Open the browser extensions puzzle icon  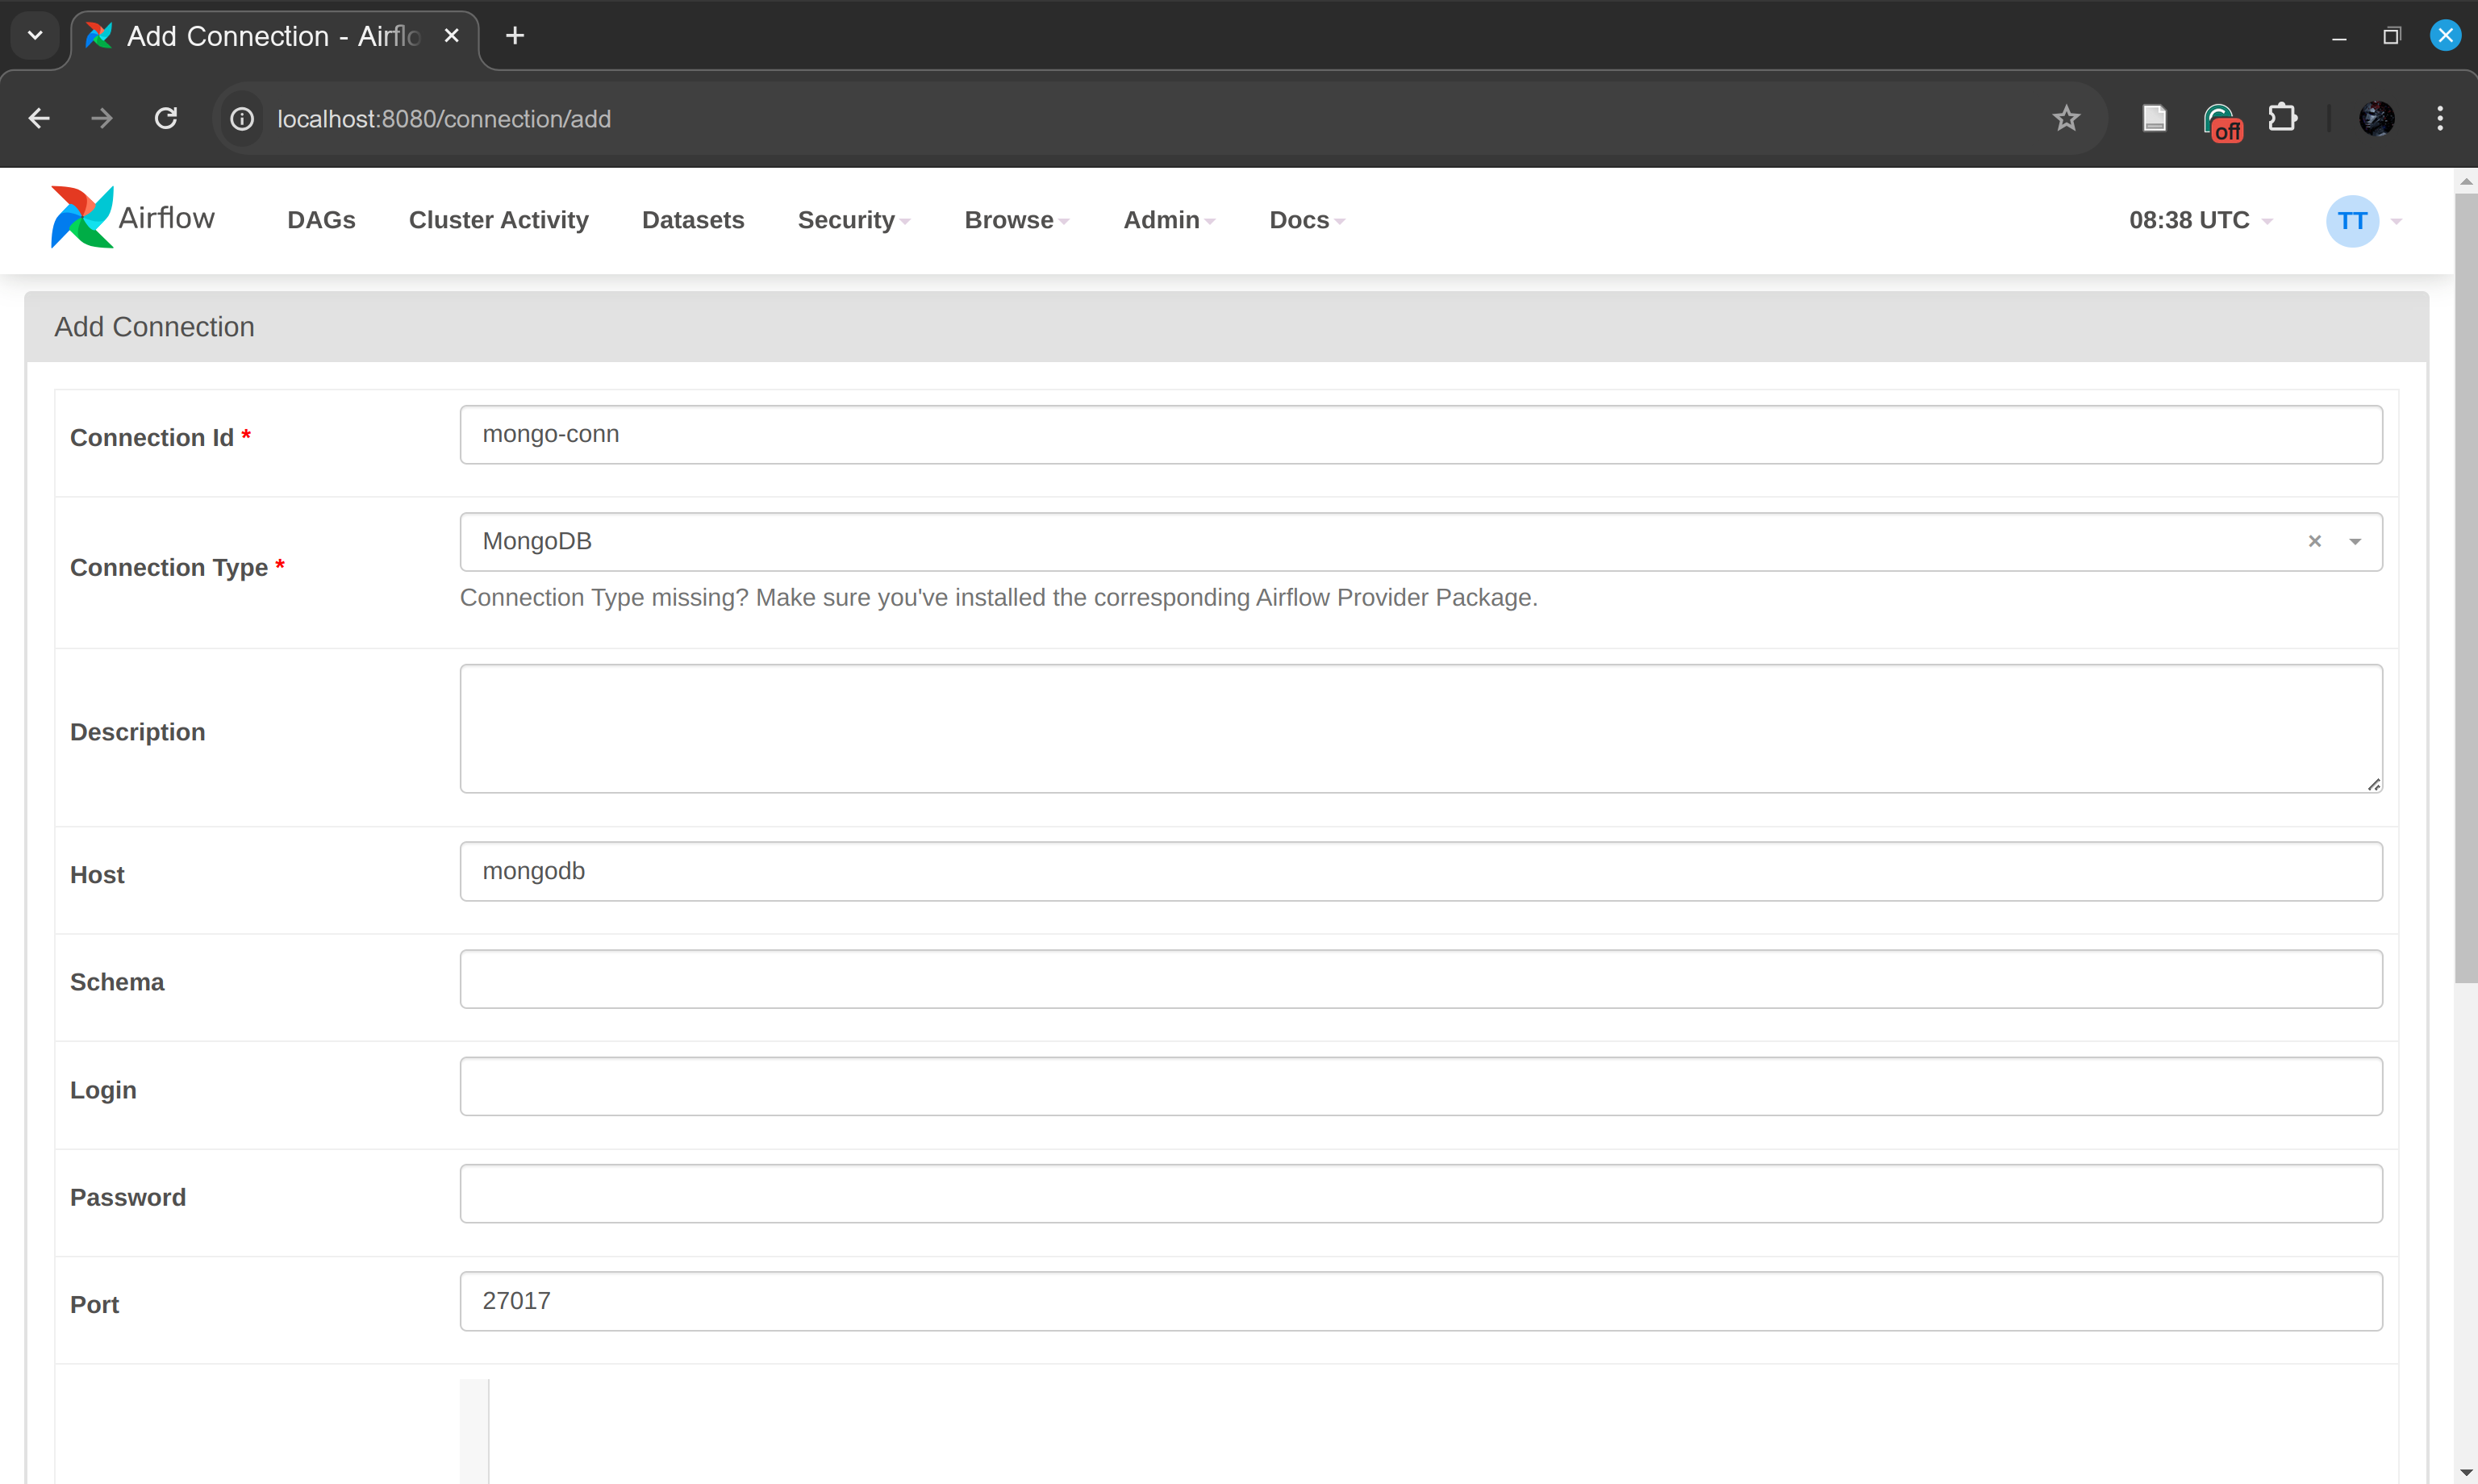click(2283, 119)
